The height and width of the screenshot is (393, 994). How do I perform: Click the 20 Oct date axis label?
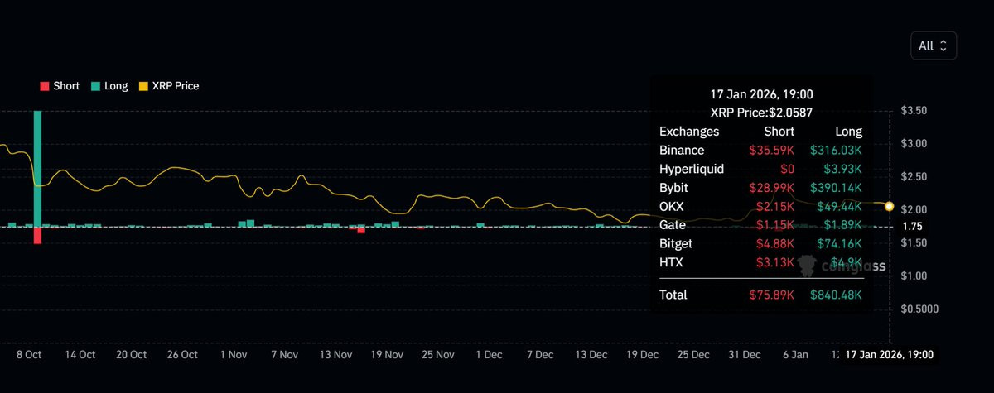[131, 354]
